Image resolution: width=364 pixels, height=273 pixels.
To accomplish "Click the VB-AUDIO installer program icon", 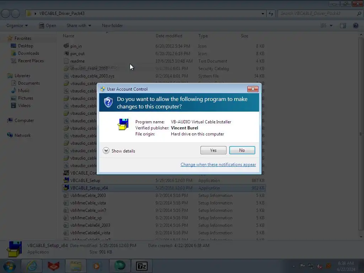I will pos(123,124).
